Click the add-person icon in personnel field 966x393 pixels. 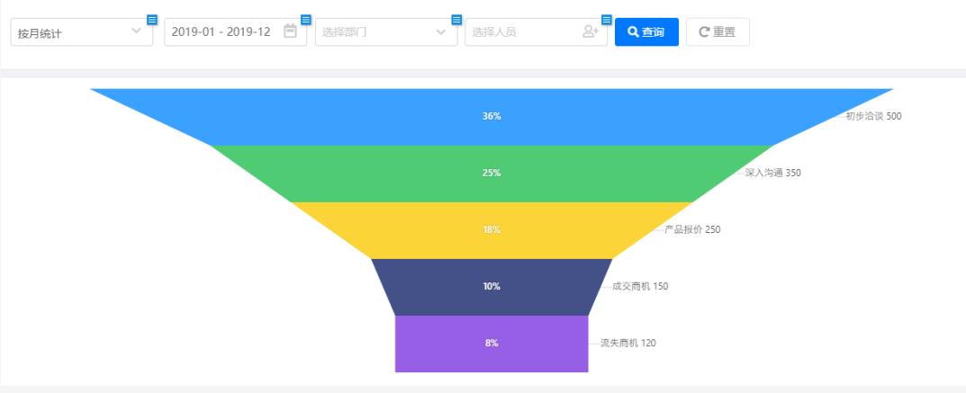pyautogui.click(x=591, y=31)
